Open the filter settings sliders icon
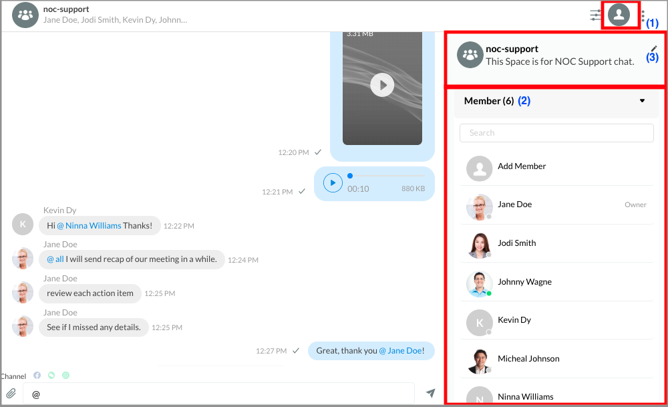 point(595,15)
